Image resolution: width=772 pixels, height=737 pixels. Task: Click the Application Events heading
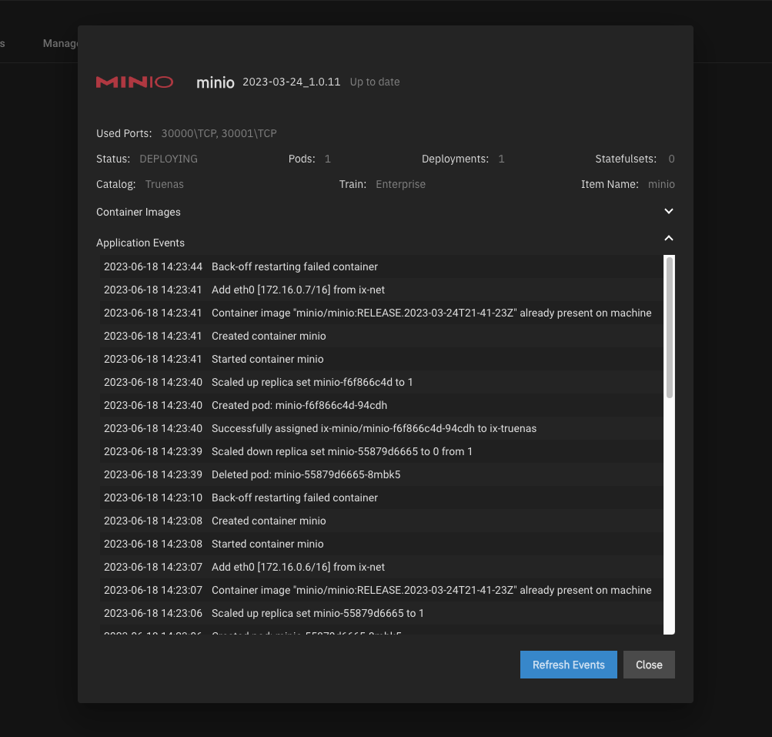click(140, 243)
